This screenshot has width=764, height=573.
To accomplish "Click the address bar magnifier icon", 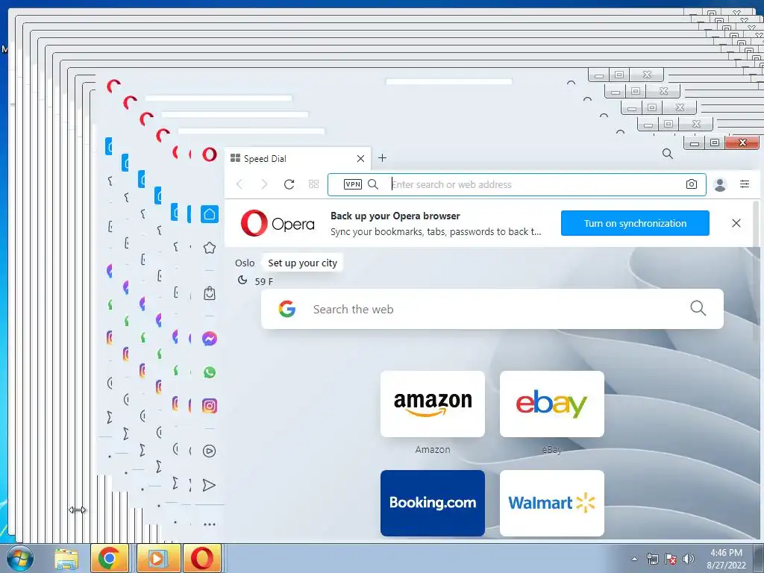I will (x=373, y=184).
